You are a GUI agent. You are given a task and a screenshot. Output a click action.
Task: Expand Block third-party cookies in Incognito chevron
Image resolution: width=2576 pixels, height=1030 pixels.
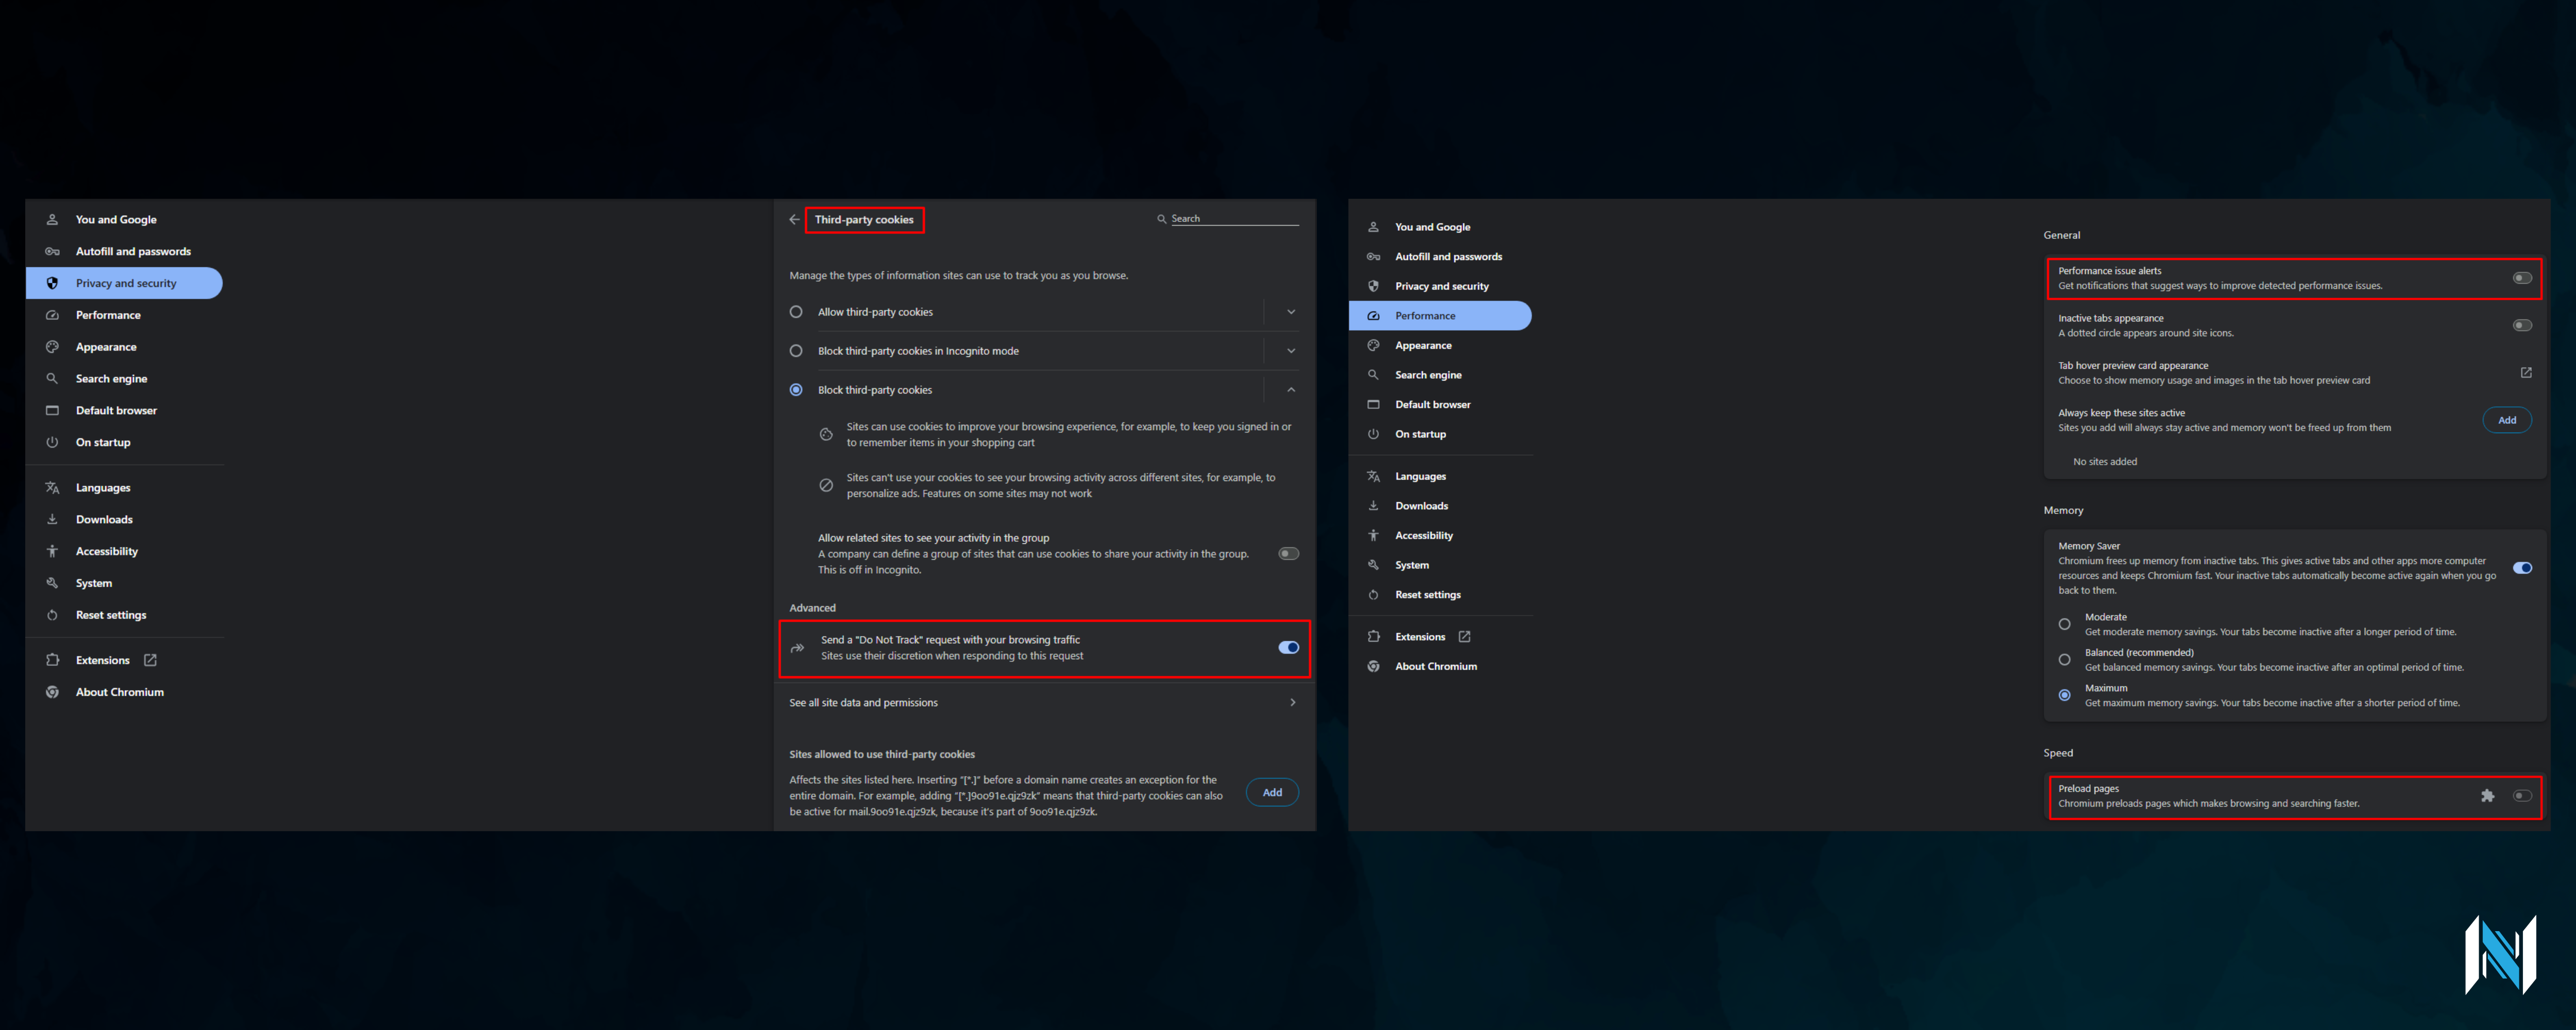1291,351
